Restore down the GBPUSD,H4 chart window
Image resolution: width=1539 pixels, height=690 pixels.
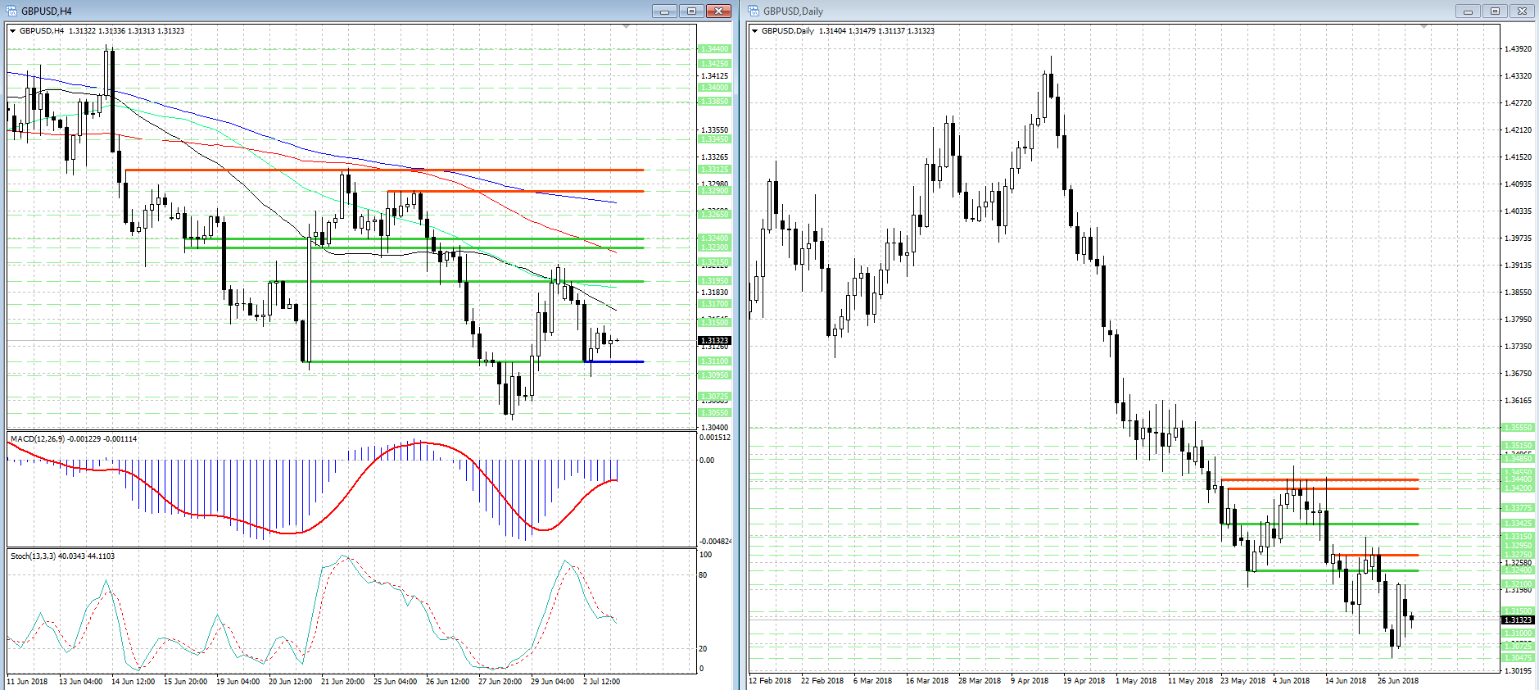click(691, 11)
